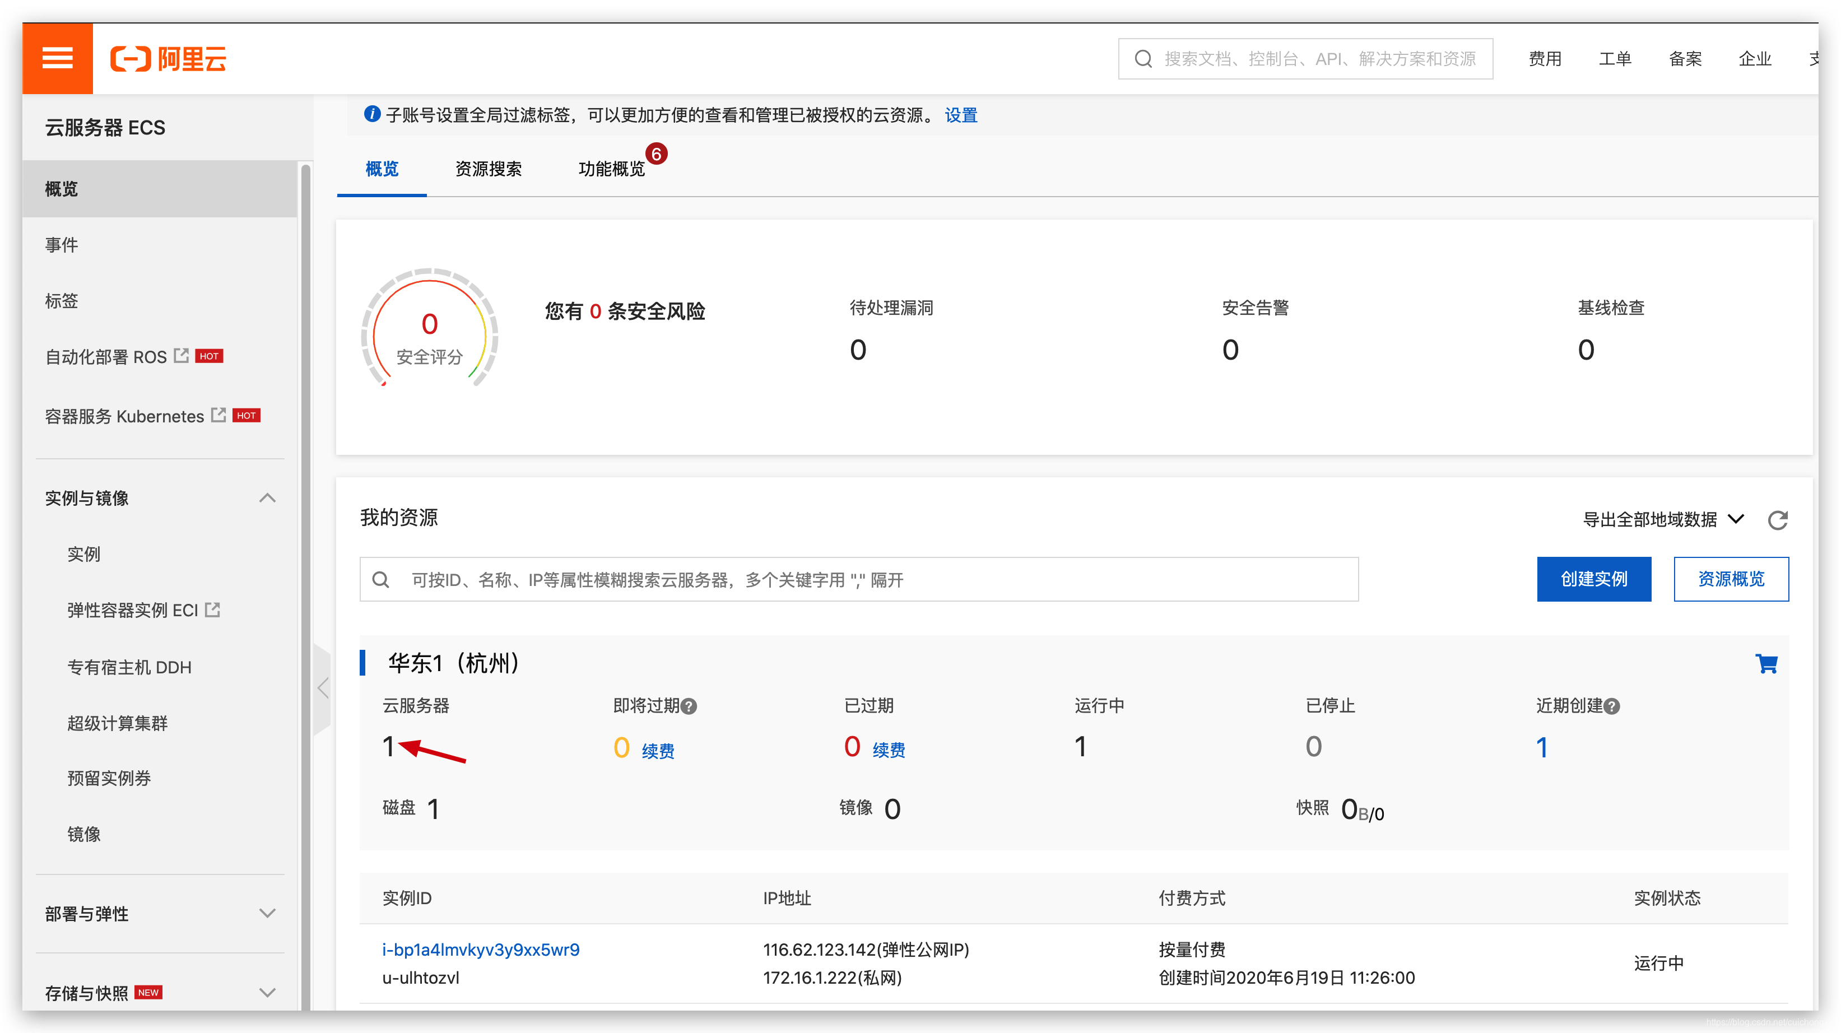
Task: Switch to the 功能概览 tab
Action: (612, 169)
